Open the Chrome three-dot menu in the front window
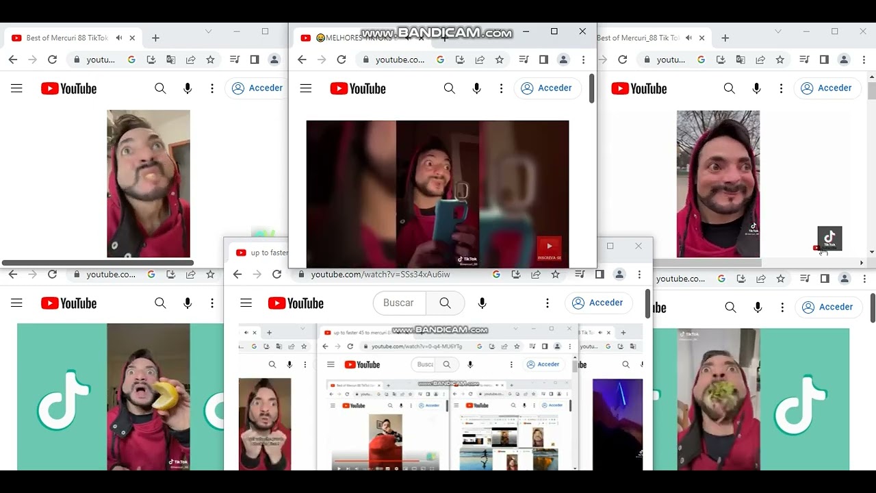The height and width of the screenshot is (493, 876). coord(583,60)
